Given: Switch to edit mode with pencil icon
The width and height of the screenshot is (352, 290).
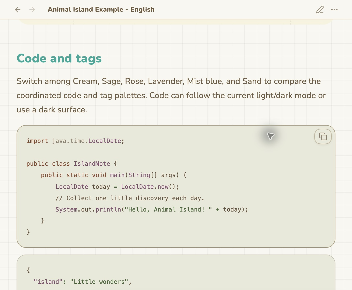Looking at the screenshot, I should (320, 10).
